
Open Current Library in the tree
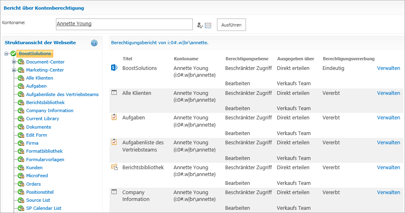tap(43, 119)
